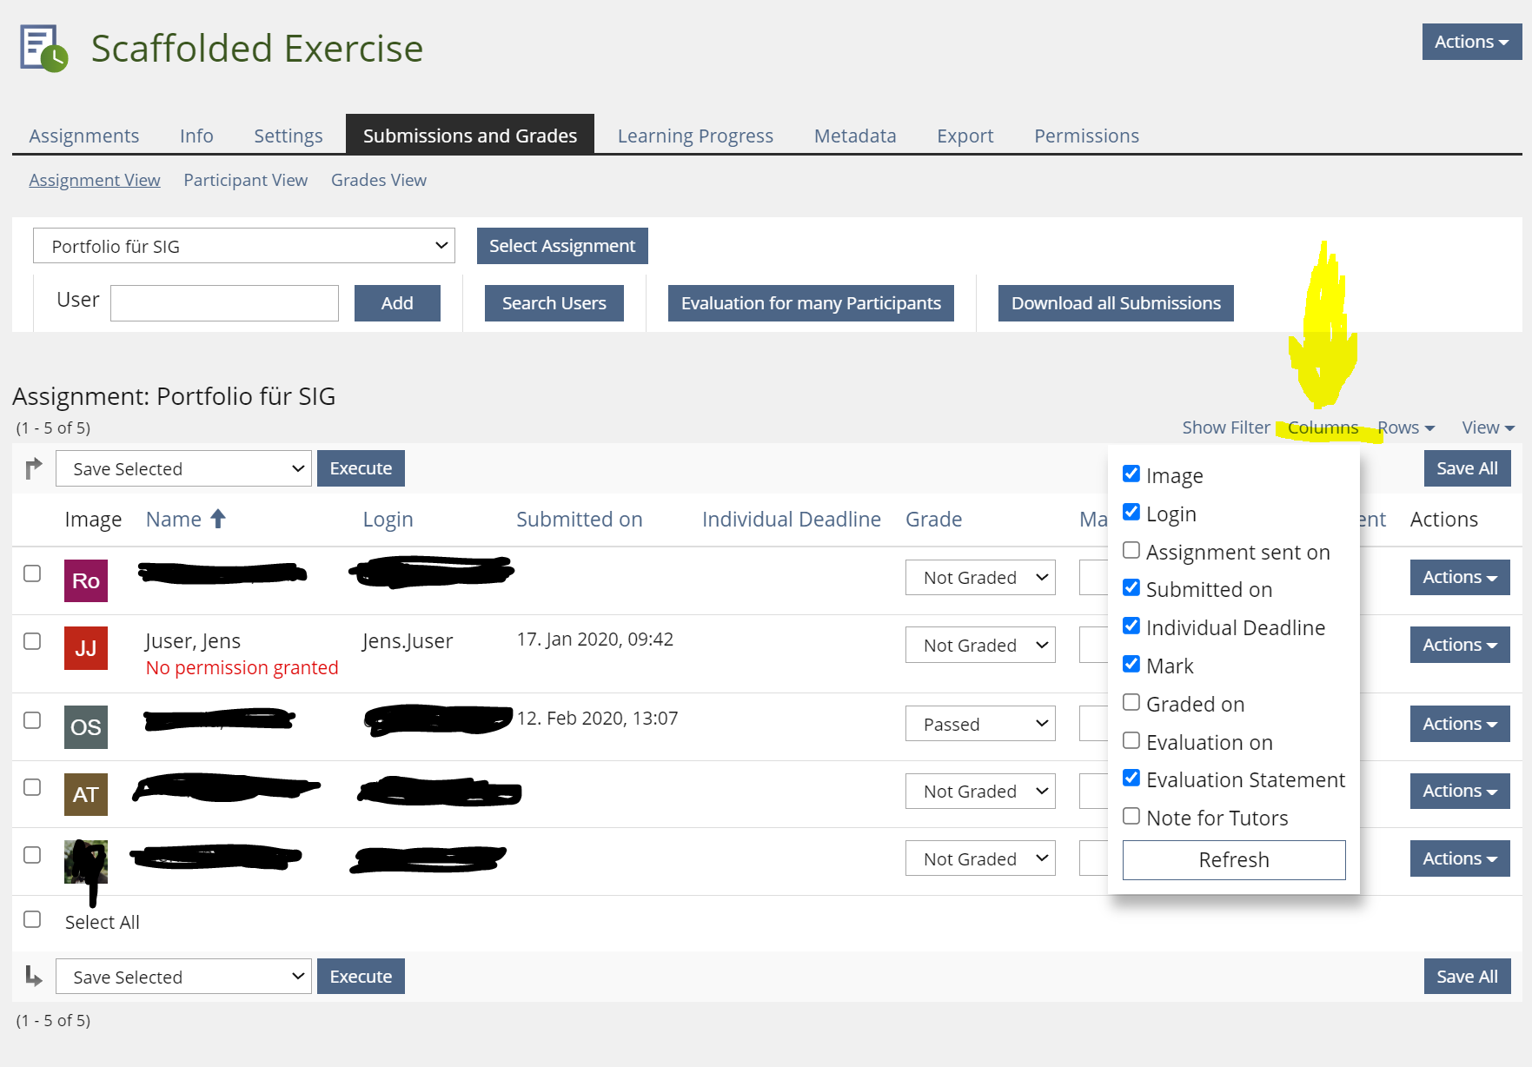Click the User text input field
The height and width of the screenshot is (1067, 1532).
[x=224, y=303]
